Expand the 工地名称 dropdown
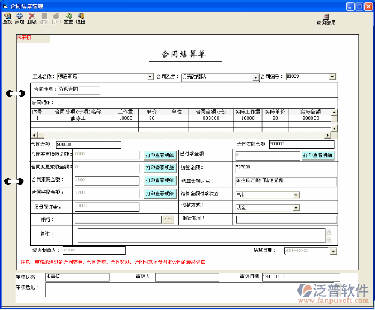The image size is (375, 310). [x=150, y=77]
